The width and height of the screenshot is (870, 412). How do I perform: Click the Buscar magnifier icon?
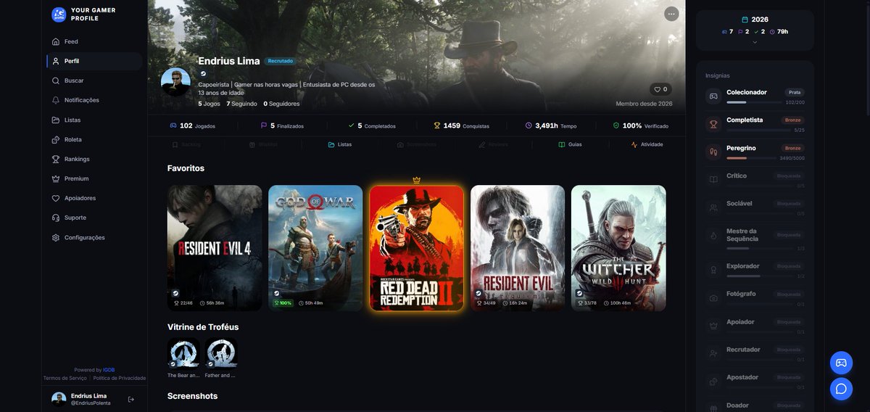click(56, 81)
